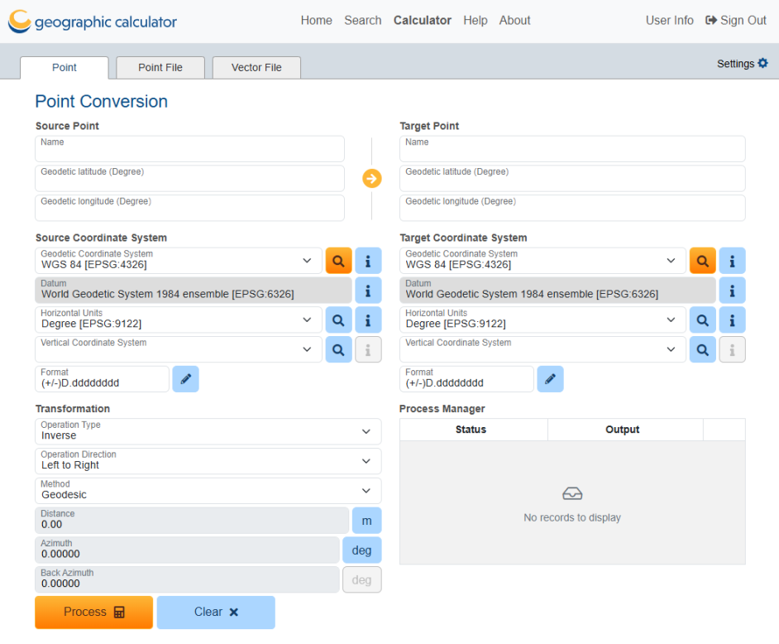Click the disabled Back Azimuth deg button
Screen dimensions: 779x644
(361, 580)
